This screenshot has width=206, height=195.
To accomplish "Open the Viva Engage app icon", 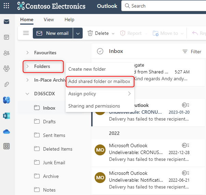I will pos(6,100).
